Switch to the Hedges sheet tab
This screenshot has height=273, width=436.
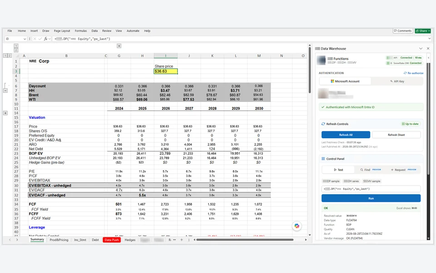tap(130, 240)
